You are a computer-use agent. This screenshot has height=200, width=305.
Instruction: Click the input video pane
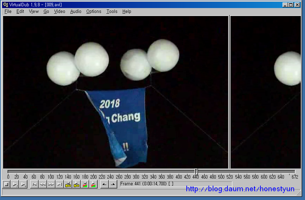point(115,92)
